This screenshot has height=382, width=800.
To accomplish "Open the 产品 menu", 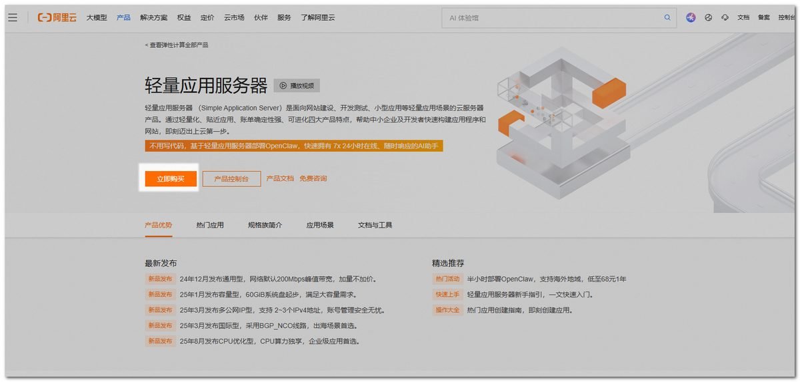I will (x=123, y=17).
